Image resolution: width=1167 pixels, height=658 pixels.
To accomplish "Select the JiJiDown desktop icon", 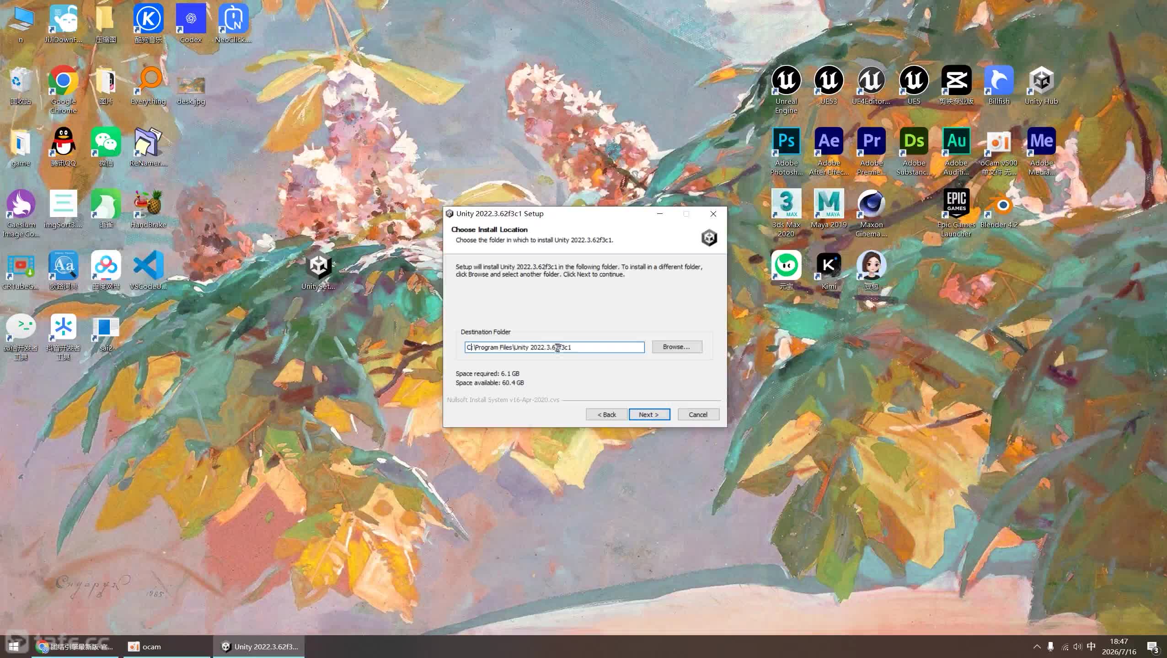I will [x=63, y=24].
